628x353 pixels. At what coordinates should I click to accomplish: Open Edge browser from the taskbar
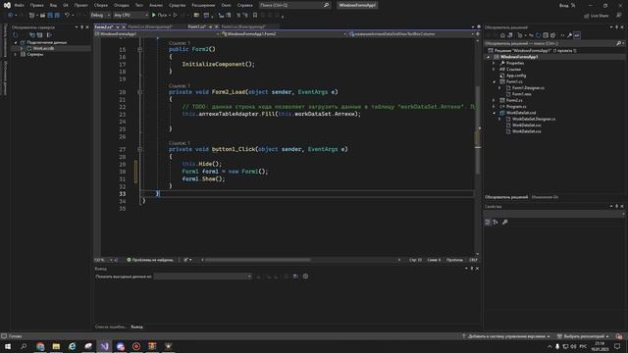[72, 346]
